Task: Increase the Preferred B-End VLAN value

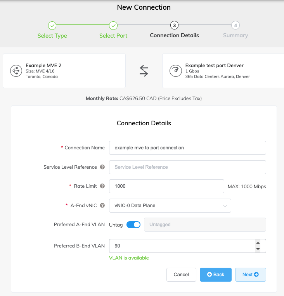Action: (258, 243)
